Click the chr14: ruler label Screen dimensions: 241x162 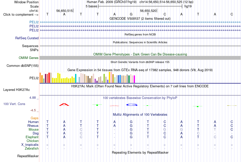tap(34, 11)
